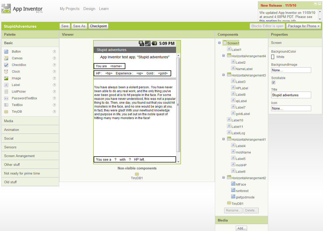Screen dimensions: 323x231
Task: Click the phone viewer vertical scrollbar thumb
Action: pos(178,105)
